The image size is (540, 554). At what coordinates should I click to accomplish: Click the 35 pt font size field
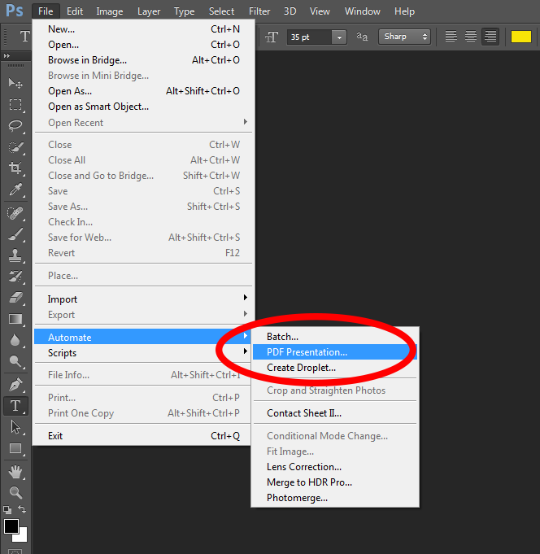(309, 37)
